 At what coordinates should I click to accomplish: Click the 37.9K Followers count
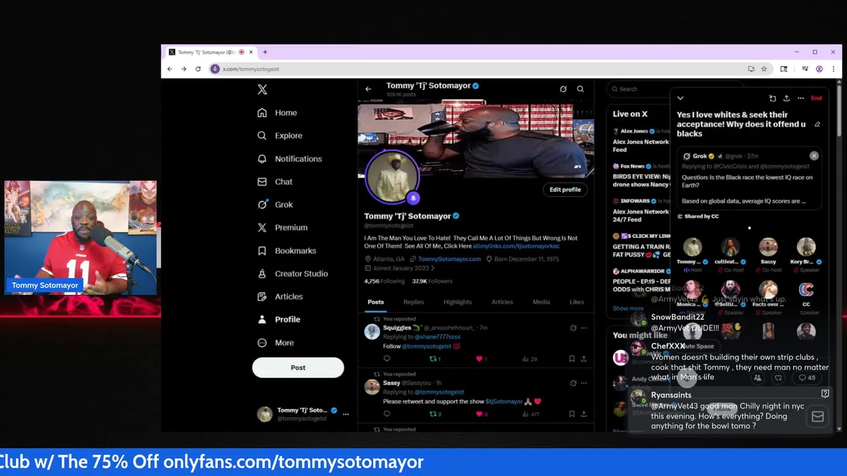432,281
